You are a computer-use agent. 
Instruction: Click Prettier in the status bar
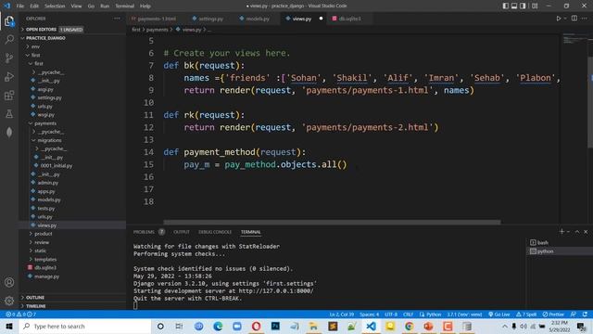[x=553, y=315]
